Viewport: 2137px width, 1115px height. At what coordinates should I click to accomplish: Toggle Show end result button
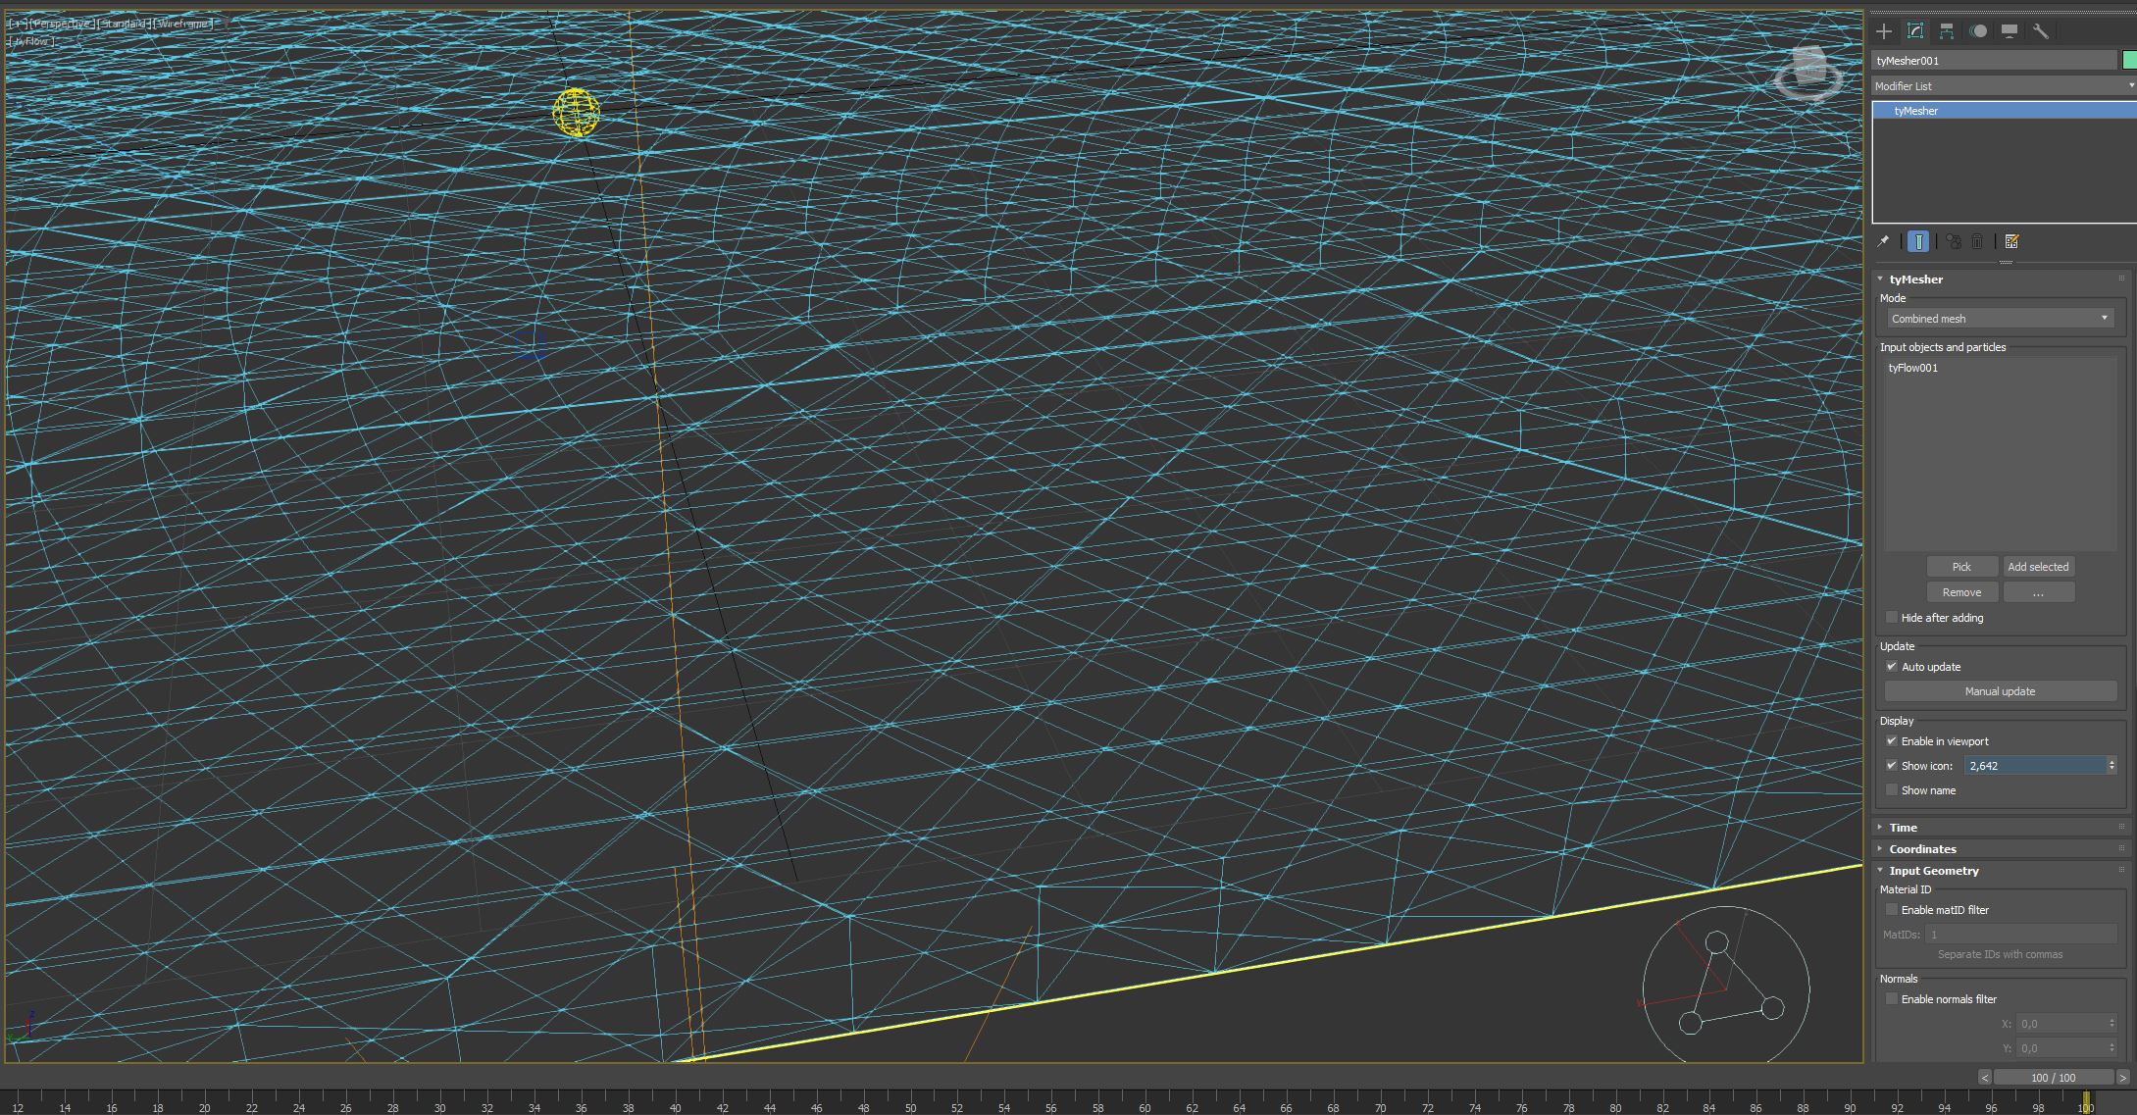tap(1918, 241)
